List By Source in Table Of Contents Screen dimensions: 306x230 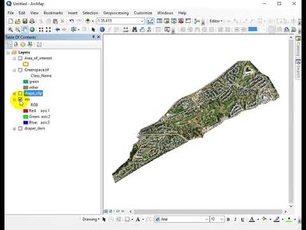point(16,44)
